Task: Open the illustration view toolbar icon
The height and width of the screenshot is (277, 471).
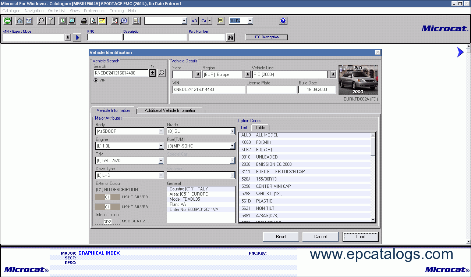Action: coord(28,21)
